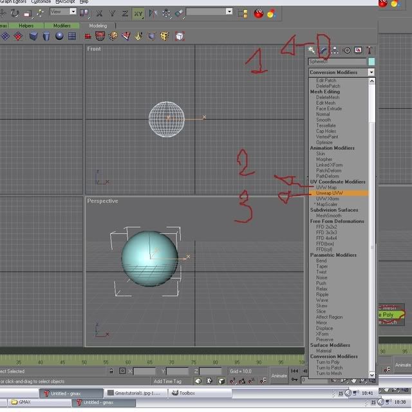The width and height of the screenshot is (412, 412).
Task: Click the Sphere01 object name field
Action: (337, 62)
